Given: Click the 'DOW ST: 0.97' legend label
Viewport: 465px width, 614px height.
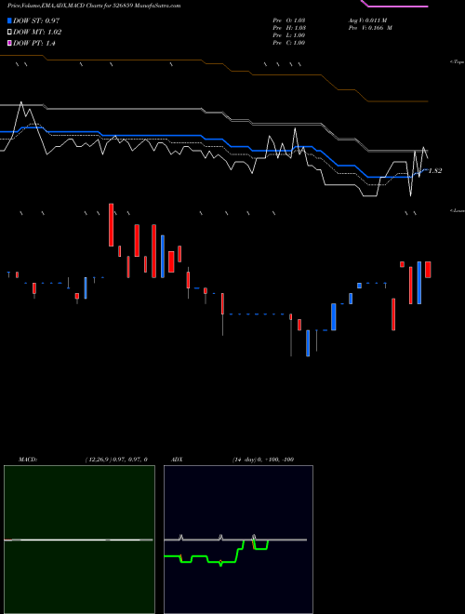Looking at the screenshot, I should [36, 20].
